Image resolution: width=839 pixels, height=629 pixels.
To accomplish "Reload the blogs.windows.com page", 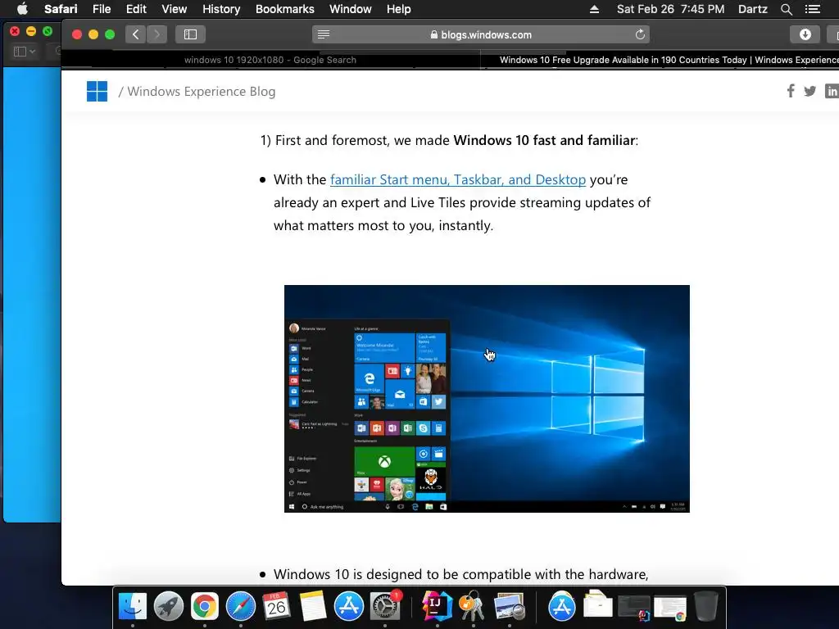I will coord(640,34).
